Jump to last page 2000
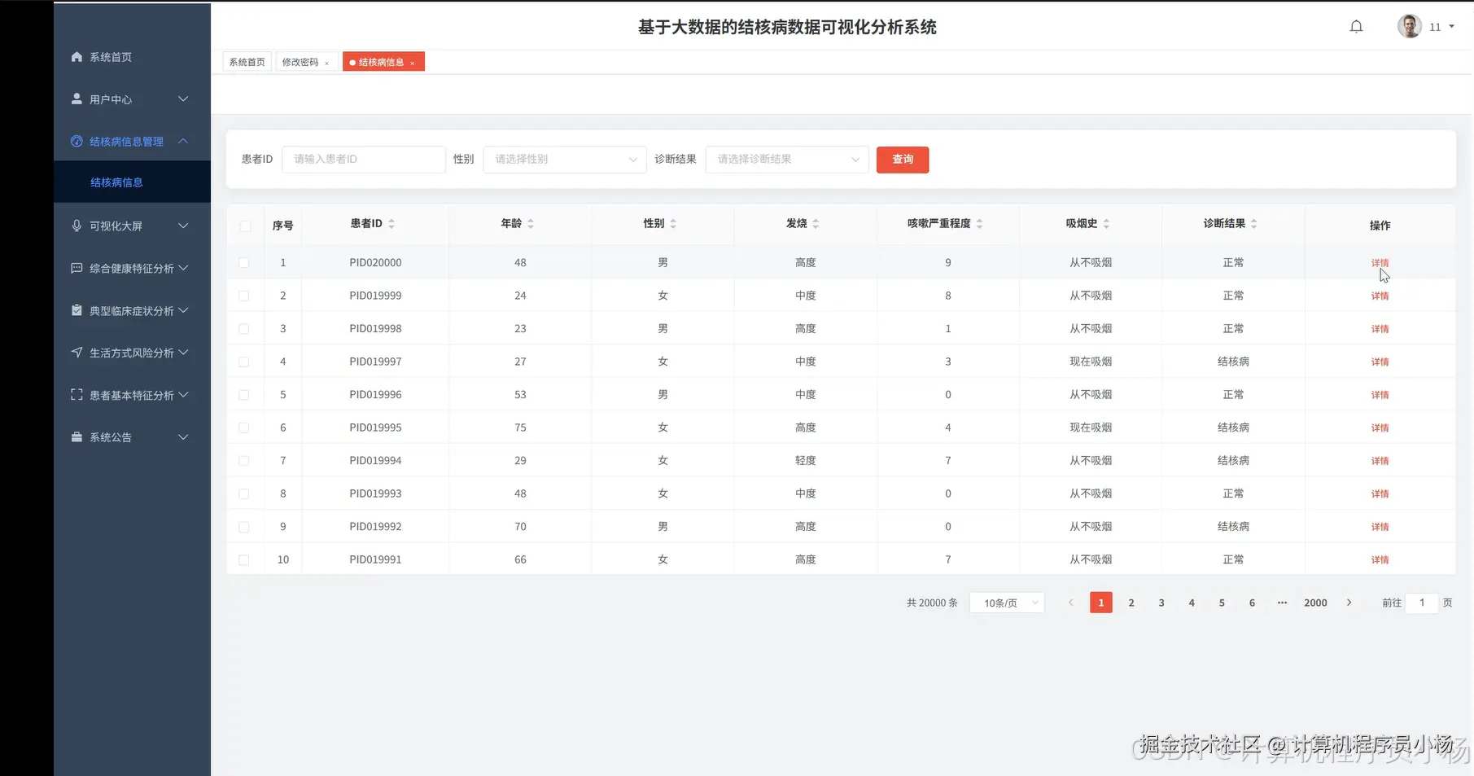Viewport: 1474px width, 776px height. [1315, 603]
